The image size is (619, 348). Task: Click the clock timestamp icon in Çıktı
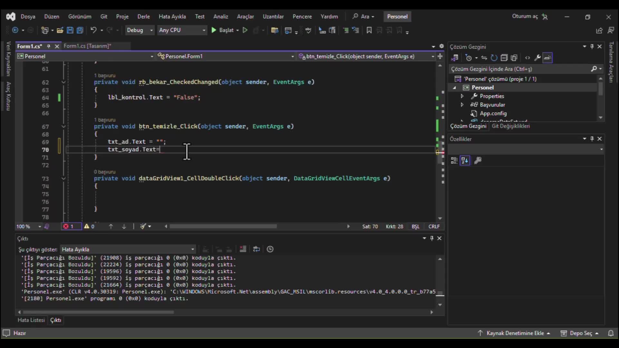pyautogui.click(x=270, y=249)
